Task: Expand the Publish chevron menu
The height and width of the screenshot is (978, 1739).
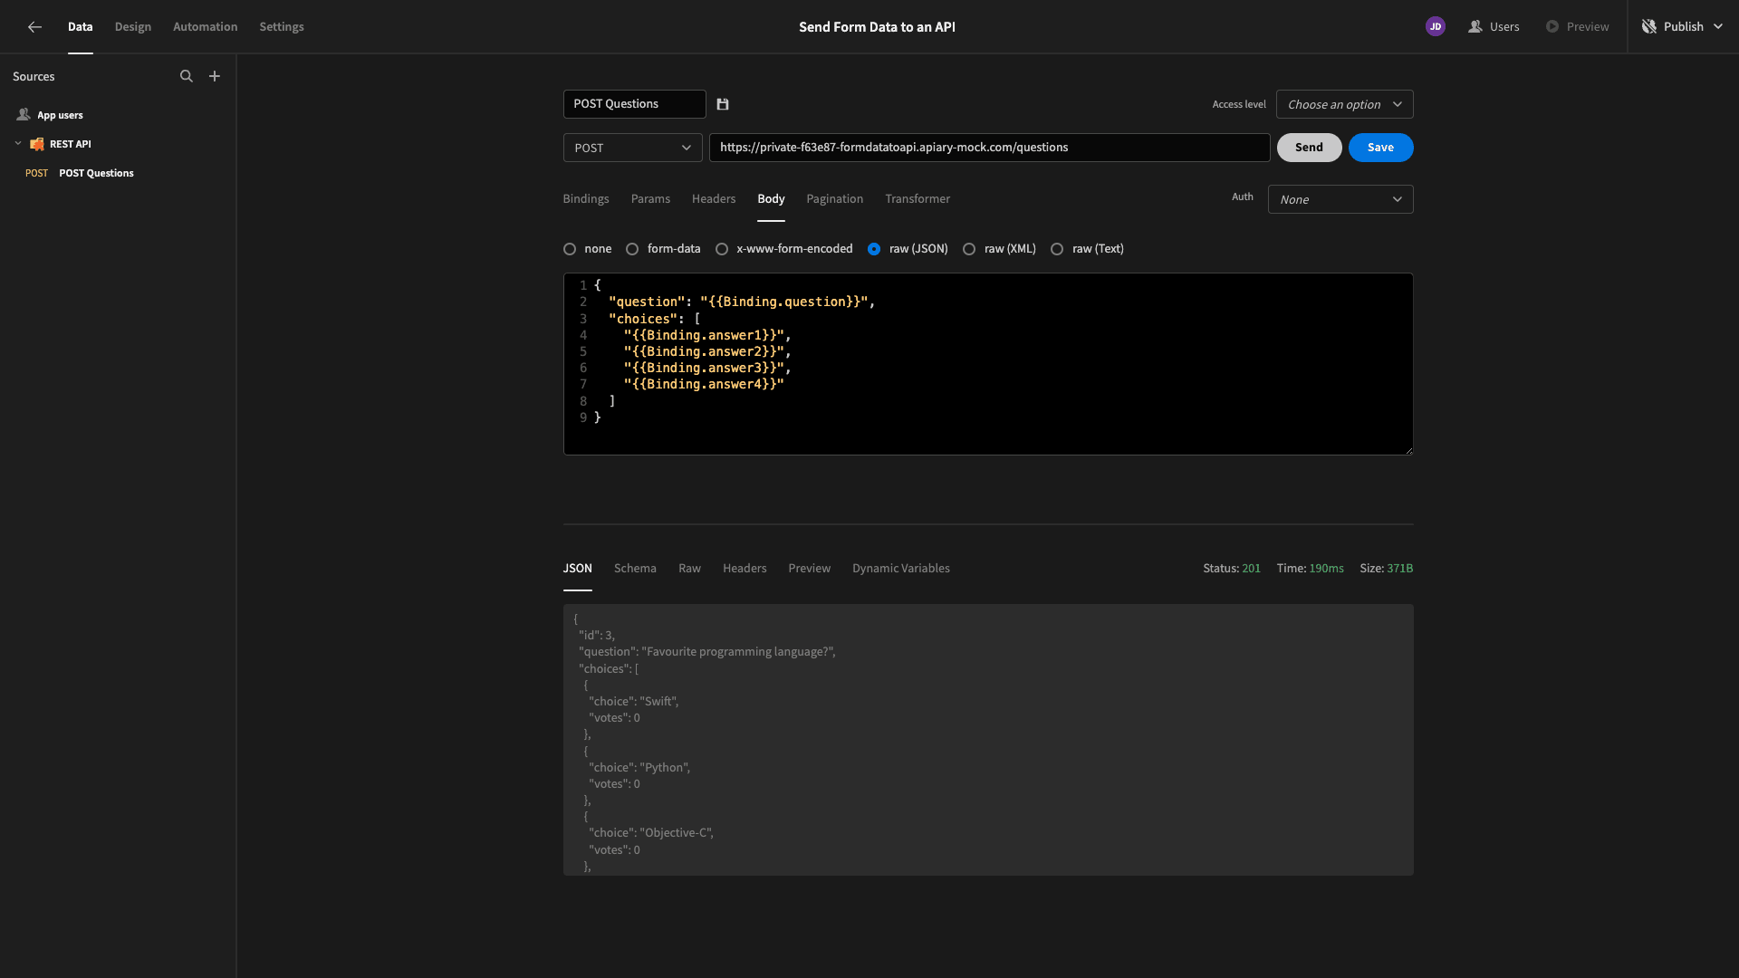Action: (1718, 27)
